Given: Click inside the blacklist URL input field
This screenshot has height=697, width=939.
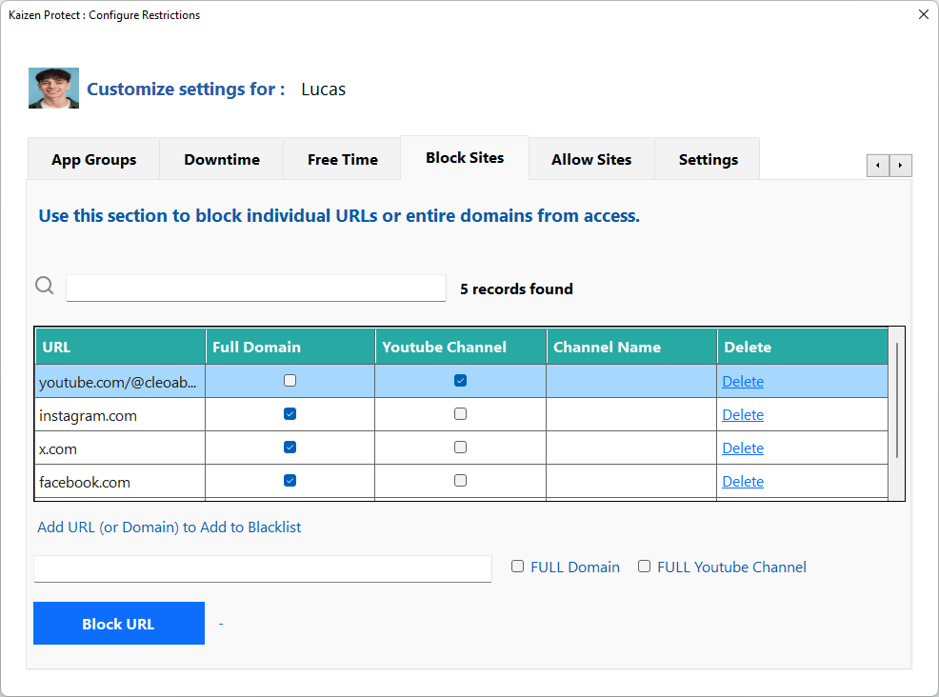Looking at the screenshot, I should coord(262,568).
